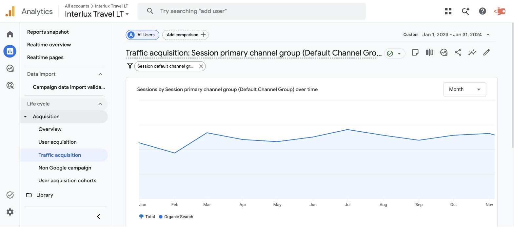Open the Interlux Travel LT property selector
Image resolution: width=514 pixels, height=227 pixels.
(97, 14)
